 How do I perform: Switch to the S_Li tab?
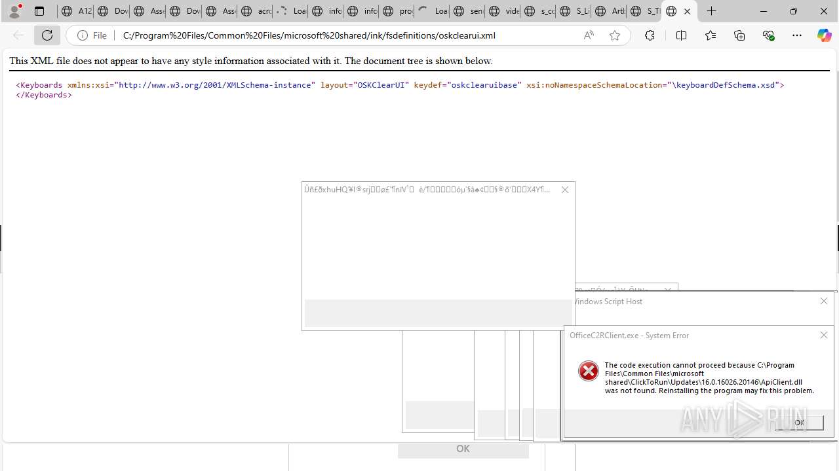click(x=573, y=11)
